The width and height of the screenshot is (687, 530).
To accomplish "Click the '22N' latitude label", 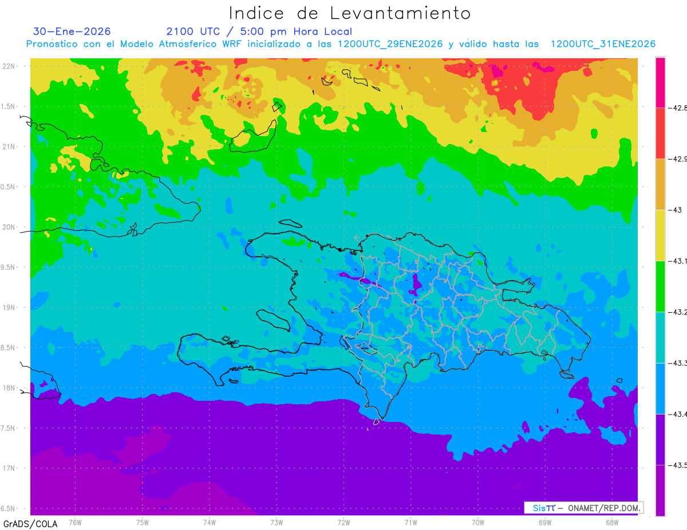I will 9,66.
